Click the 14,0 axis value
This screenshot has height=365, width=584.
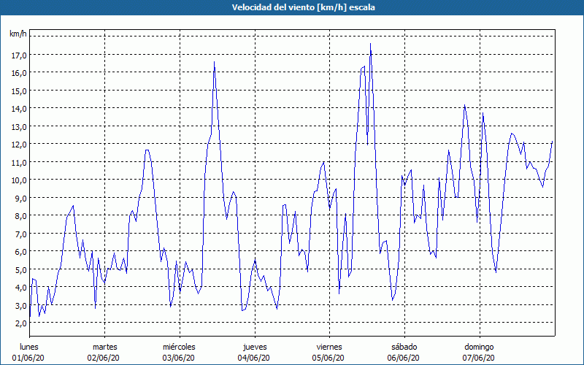[x=19, y=109]
